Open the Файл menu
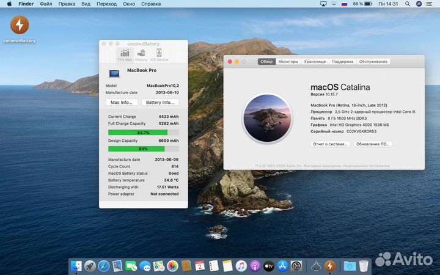440x275 pixels. click(x=46, y=4)
